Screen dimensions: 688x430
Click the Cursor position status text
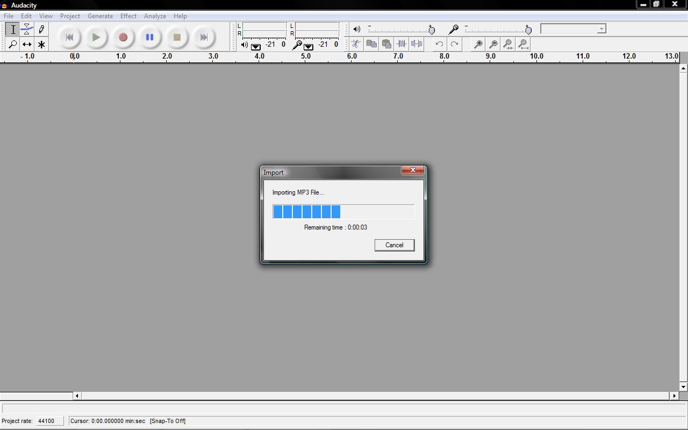coord(107,421)
